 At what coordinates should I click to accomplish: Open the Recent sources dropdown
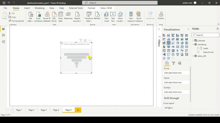pyautogui.click(x=77, y=17)
